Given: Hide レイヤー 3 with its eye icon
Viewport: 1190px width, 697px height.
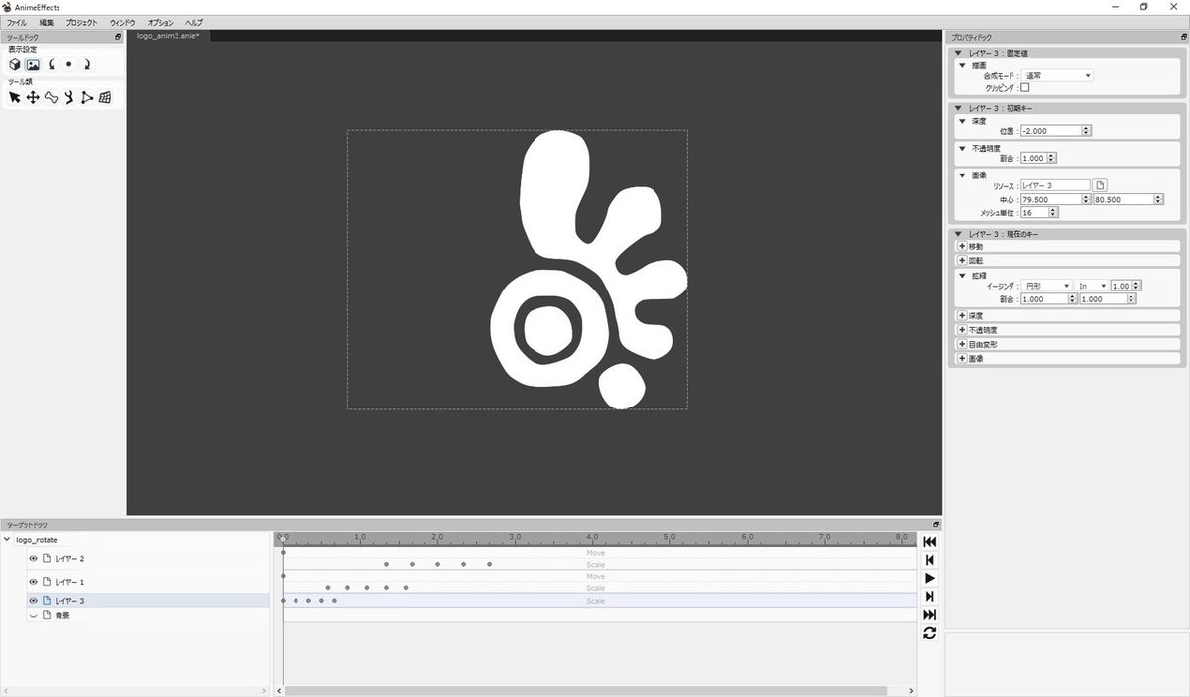Looking at the screenshot, I should pyautogui.click(x=33, y=601).
